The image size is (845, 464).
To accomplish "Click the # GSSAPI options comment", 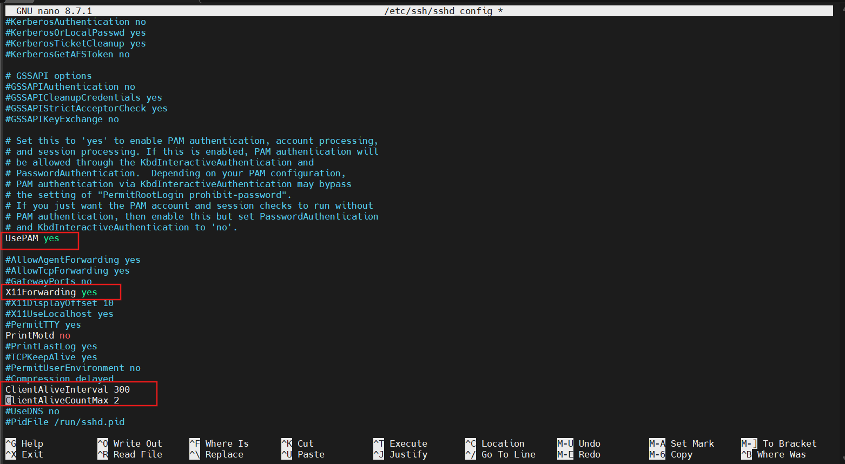I will point(49,76).
